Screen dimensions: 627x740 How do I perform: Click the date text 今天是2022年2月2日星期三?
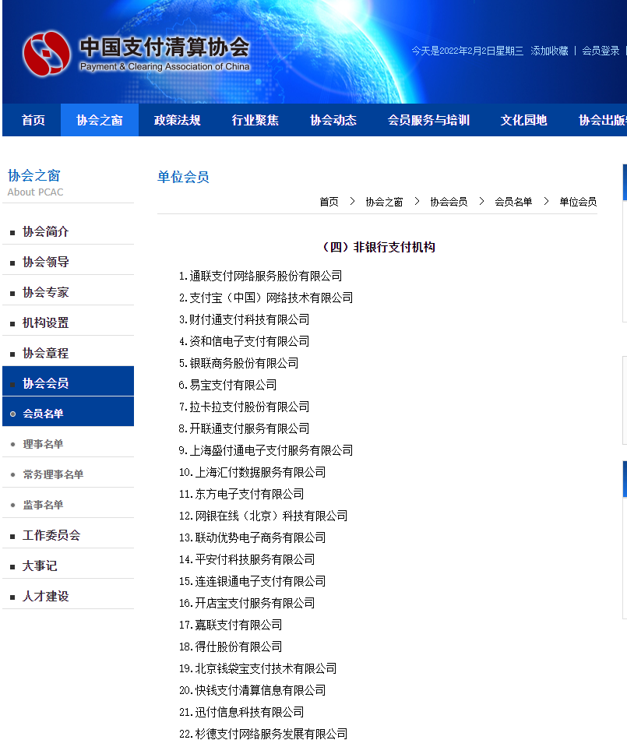[467, 51]
